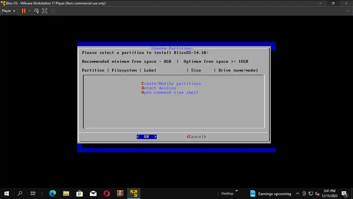Click the Drive name/model column header
Screen dimensions: 353x199
click(238, 70)
